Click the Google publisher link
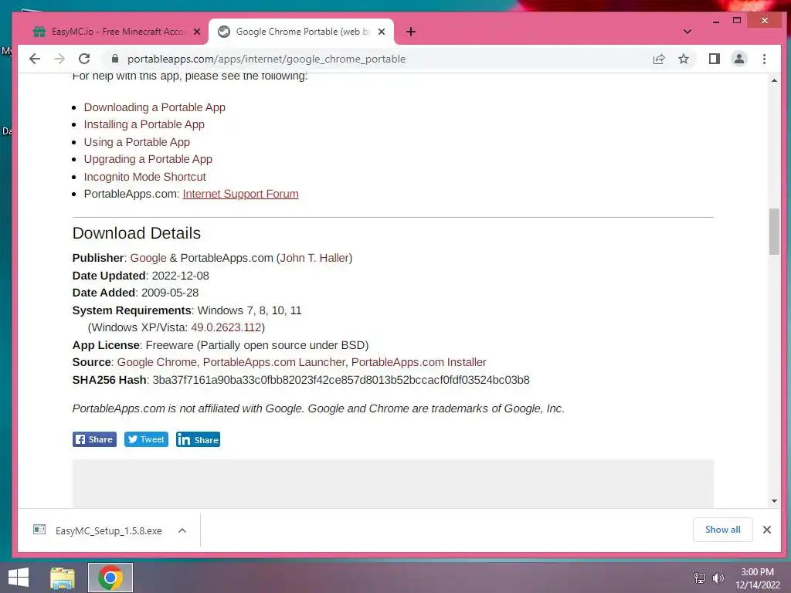791x593 pixels. [x=148, y=258]
